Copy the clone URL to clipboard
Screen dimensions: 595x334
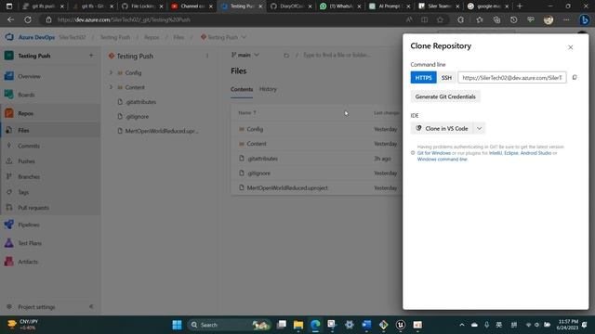click(575, 77)
